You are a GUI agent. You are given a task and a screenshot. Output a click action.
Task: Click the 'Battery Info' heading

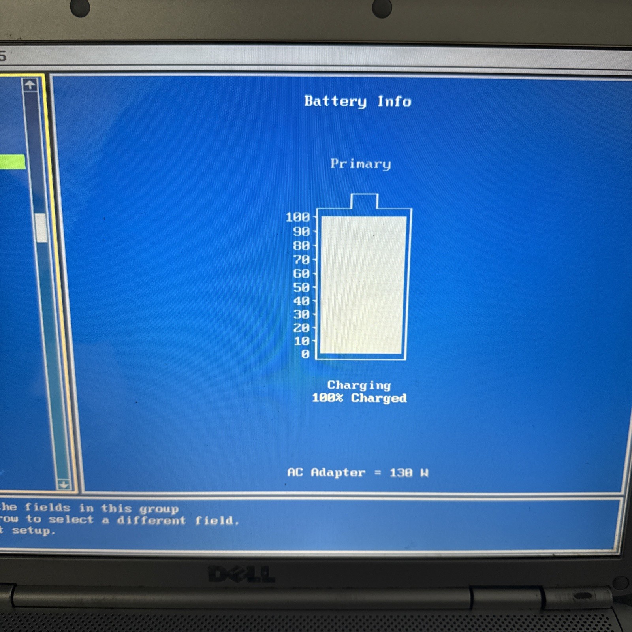(x=358, y=102)
